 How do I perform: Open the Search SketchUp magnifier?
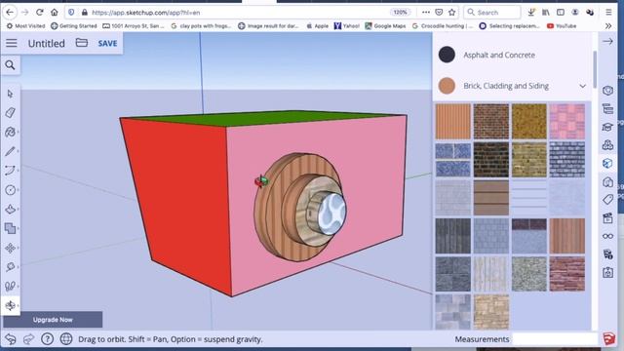point(11,65)
